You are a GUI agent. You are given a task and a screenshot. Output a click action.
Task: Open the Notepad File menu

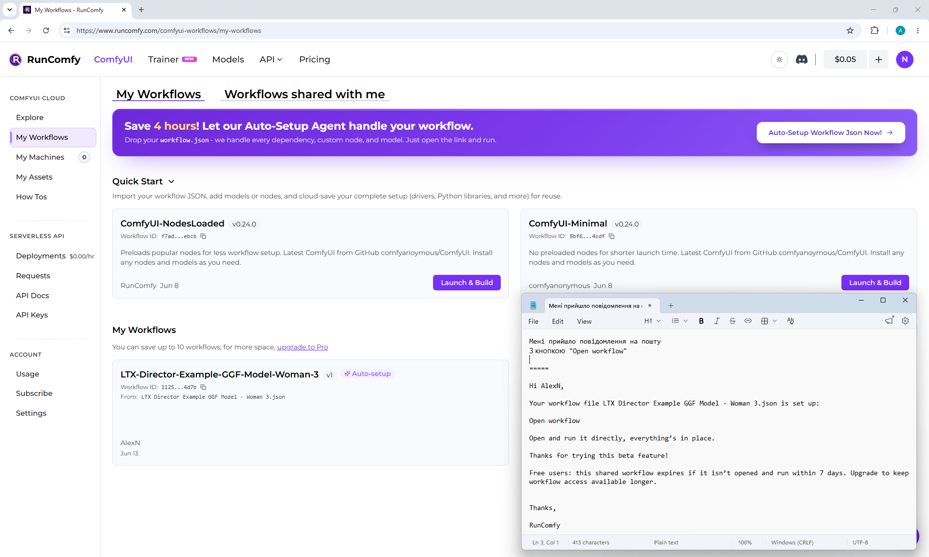pos(533,321)
